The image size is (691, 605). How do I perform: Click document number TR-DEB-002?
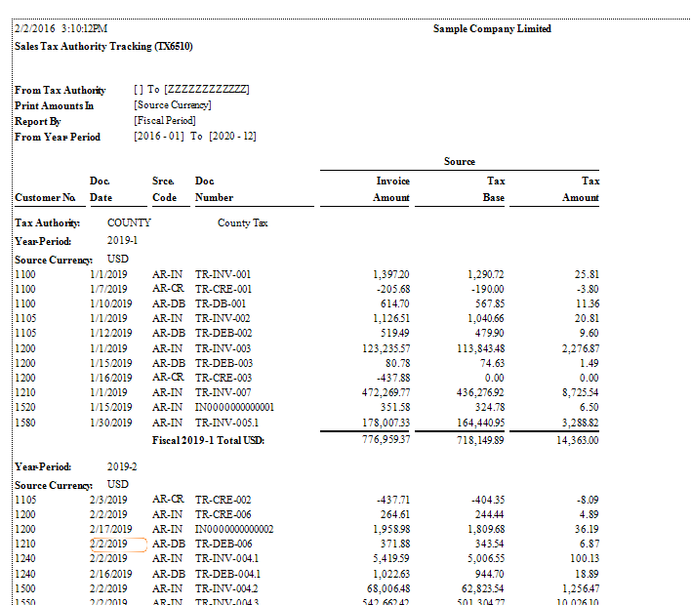tap(224, 333)
